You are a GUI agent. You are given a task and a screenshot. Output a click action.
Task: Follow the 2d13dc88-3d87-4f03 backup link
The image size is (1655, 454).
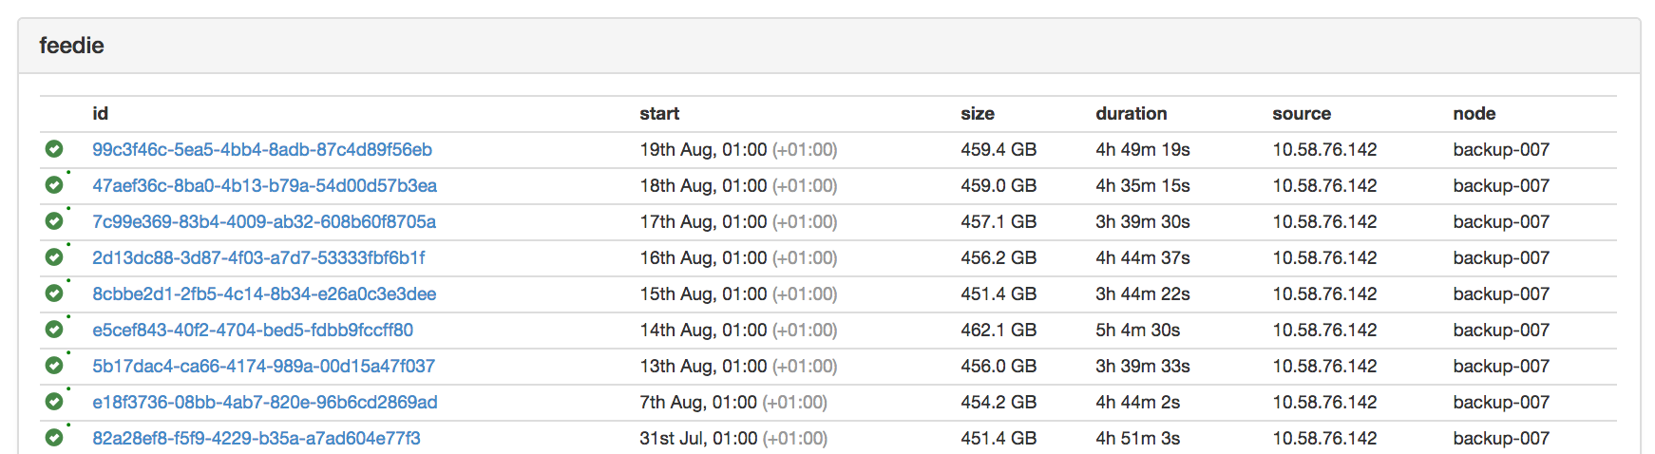point(258,257)
